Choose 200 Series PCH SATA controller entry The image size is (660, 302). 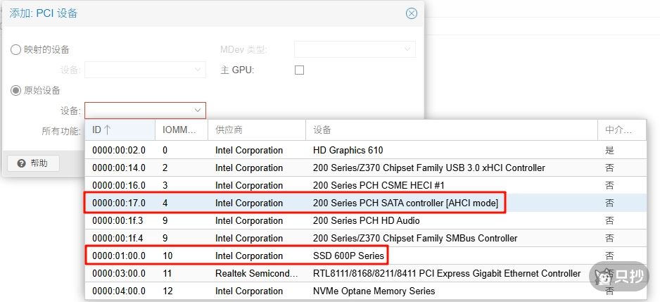pos(405,203)
